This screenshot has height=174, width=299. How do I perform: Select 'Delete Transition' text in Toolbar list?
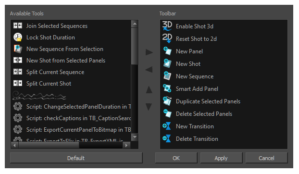(x=197, y=139)
